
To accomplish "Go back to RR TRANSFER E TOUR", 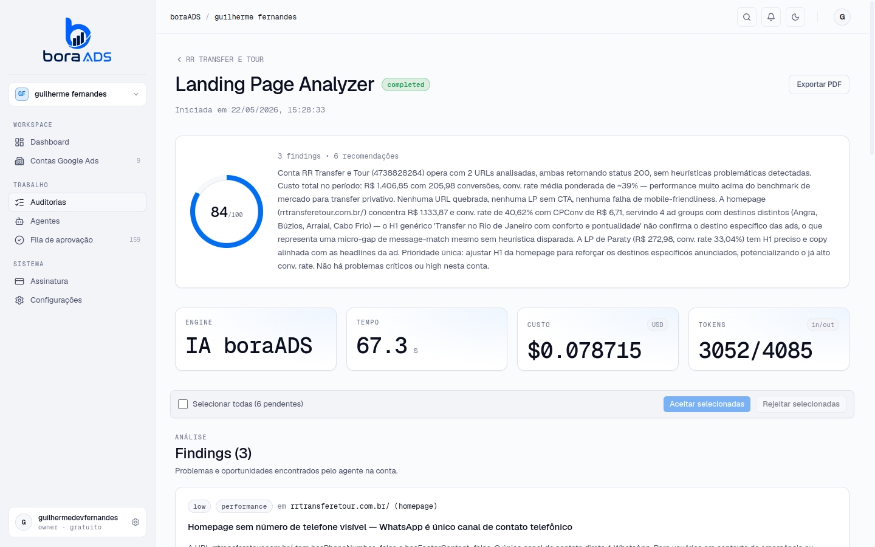I will pyautogui.click(x=220, y=60).
